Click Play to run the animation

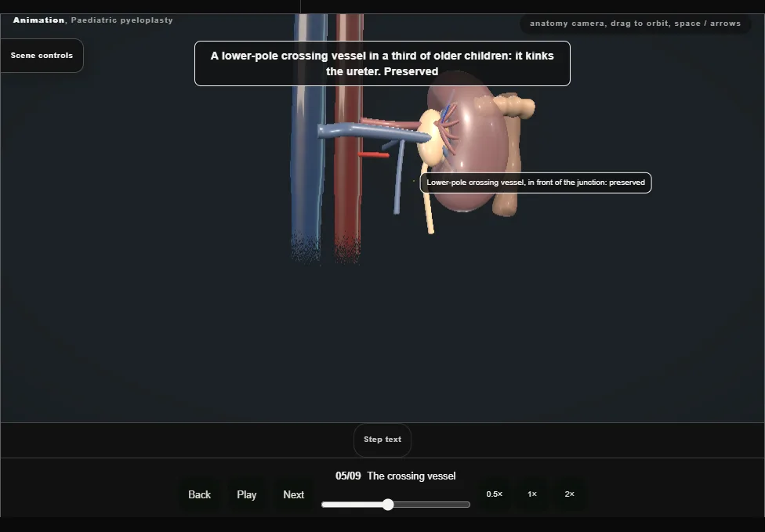tap(246, 494)
